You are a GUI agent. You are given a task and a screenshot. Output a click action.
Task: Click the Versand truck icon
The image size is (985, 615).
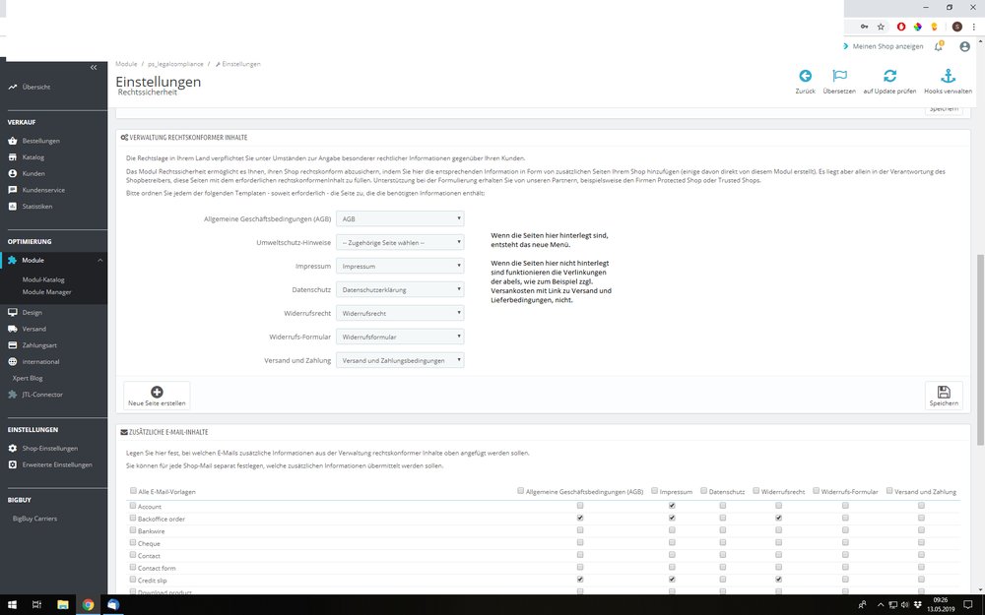(13, 329)
